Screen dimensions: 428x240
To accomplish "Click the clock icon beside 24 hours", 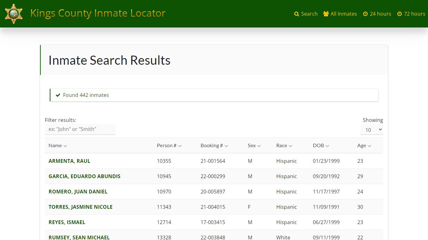I will pyautogui.click(x=365, y=14).
